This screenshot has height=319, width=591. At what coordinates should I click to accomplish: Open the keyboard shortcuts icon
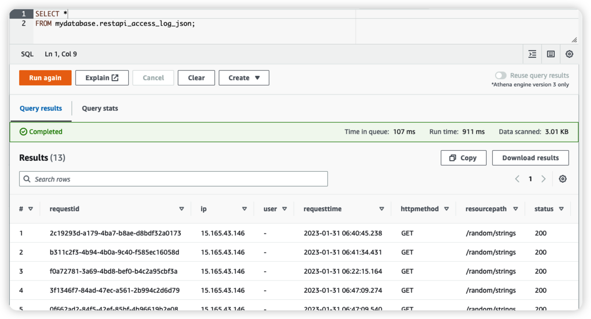[x=551, y=54]
